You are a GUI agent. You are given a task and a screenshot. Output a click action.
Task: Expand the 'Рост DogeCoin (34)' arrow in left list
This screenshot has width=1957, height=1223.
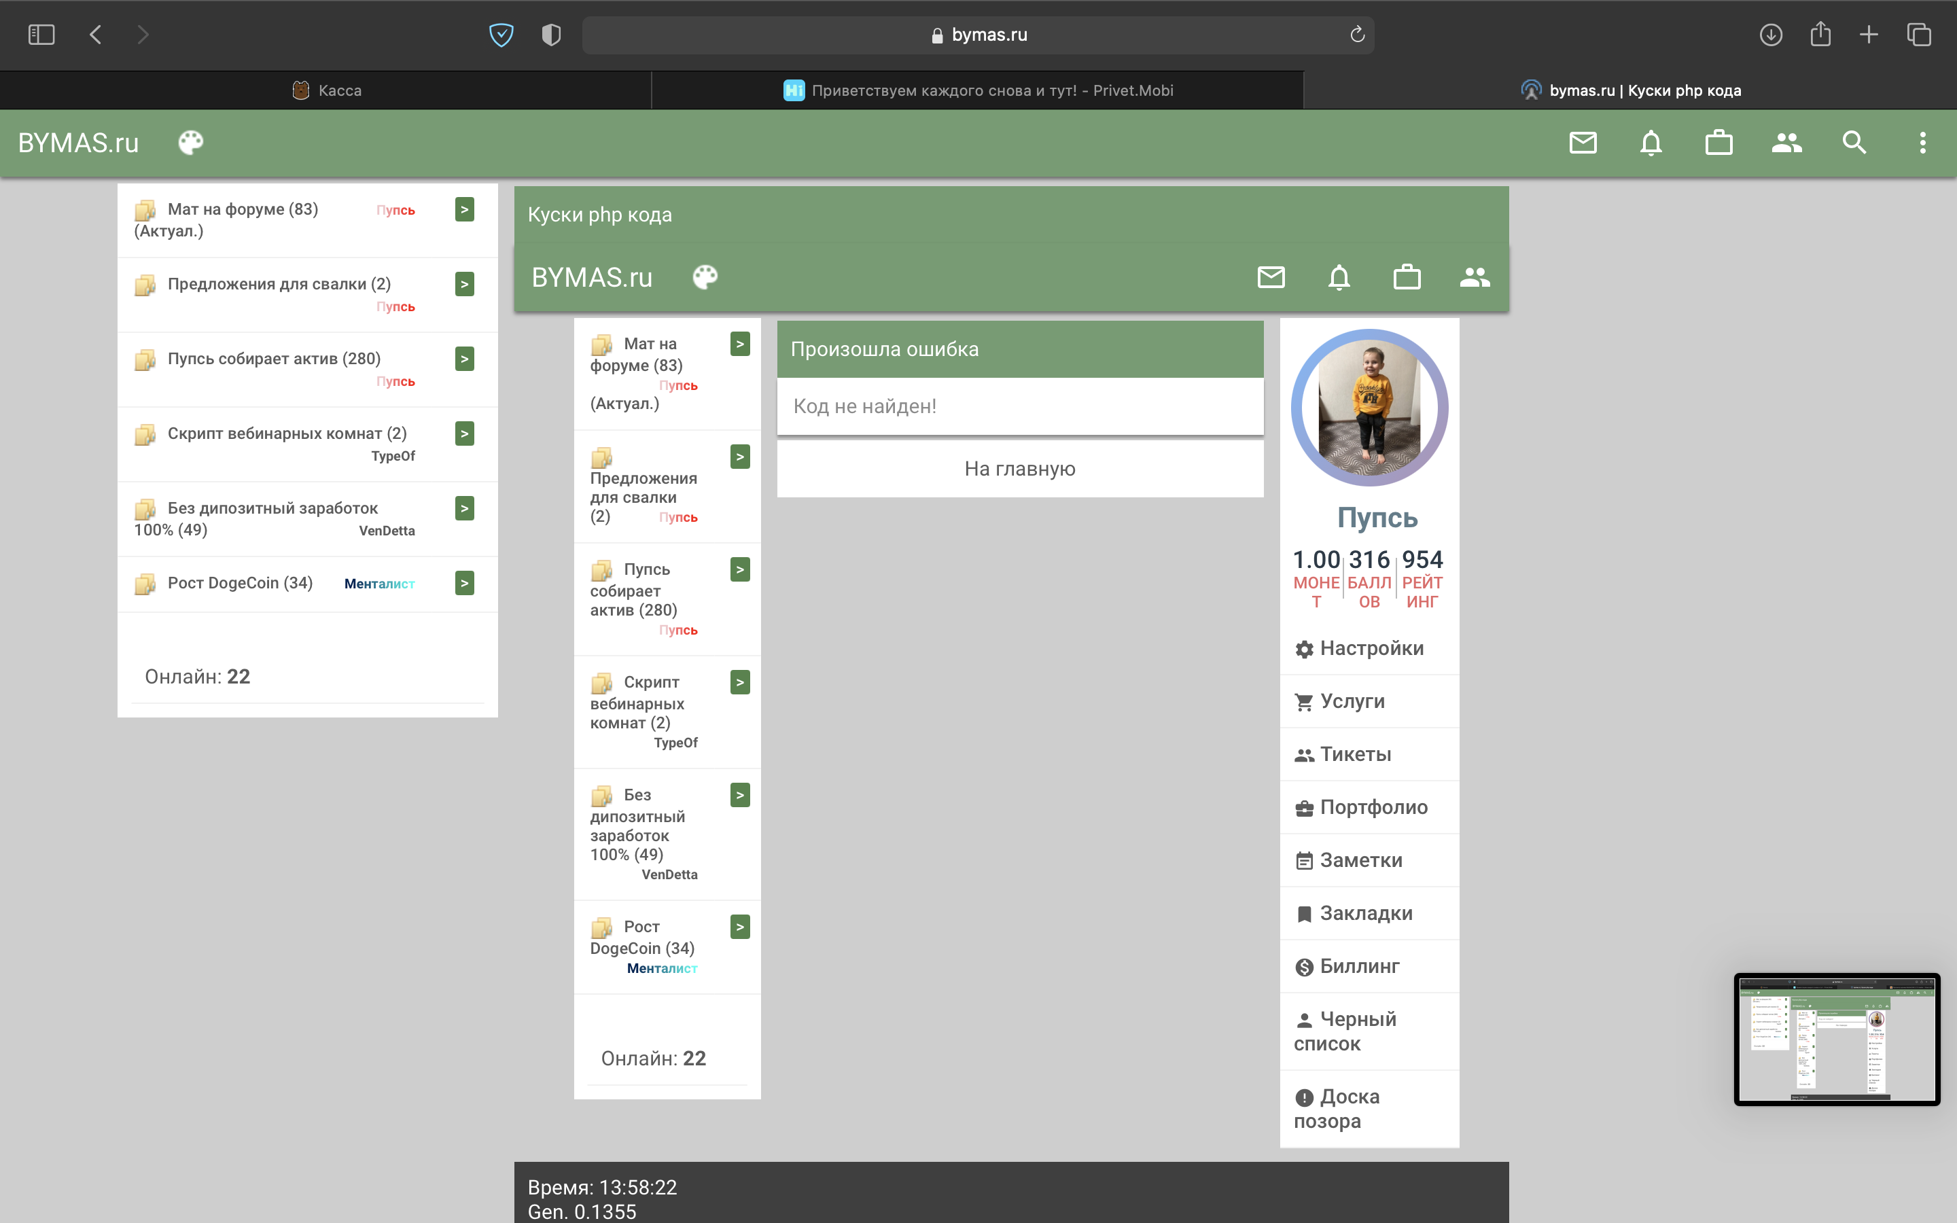464,583
